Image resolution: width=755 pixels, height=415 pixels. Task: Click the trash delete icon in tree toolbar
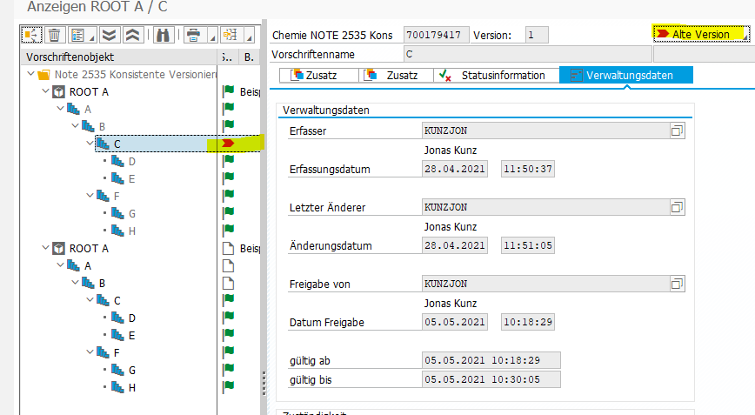click(54, 36)
